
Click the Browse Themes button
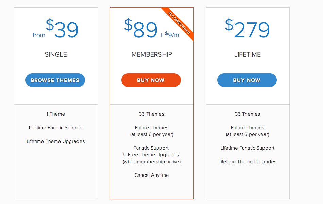click(x=55, y=80)
